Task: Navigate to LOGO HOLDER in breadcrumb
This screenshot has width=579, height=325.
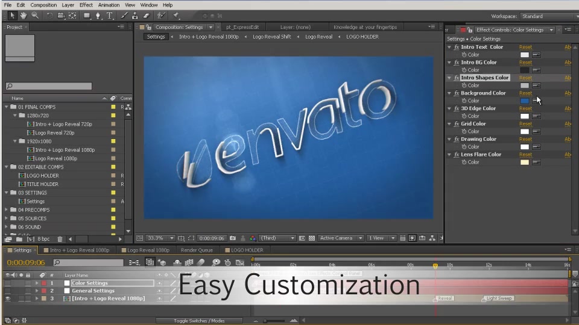Action: (362, 37)
